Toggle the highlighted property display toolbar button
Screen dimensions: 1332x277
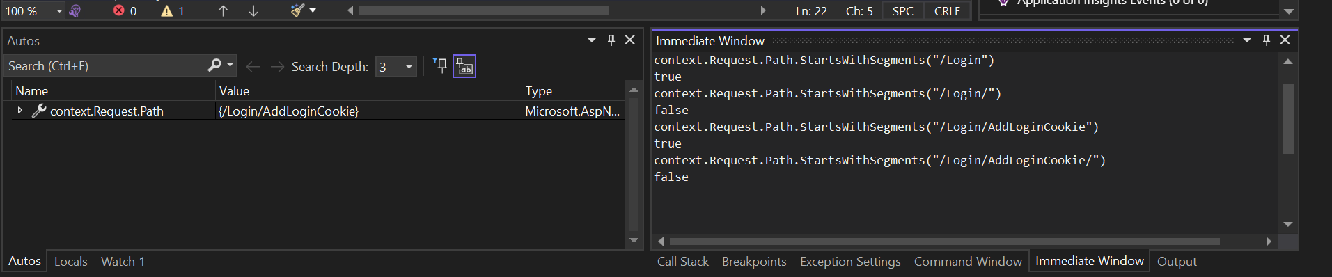click(464, 66)
